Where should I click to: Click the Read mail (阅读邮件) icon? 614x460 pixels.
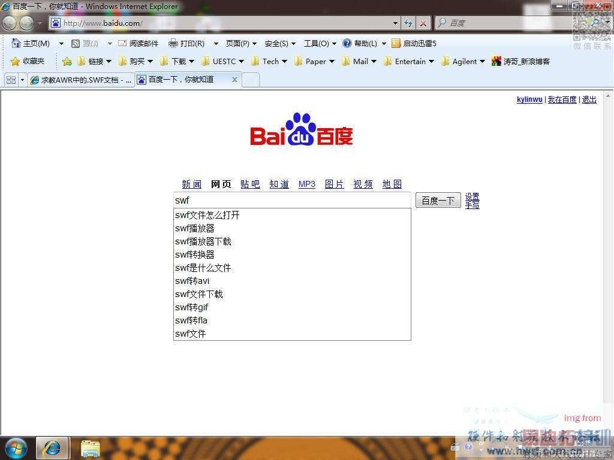(x=122, y=43)
